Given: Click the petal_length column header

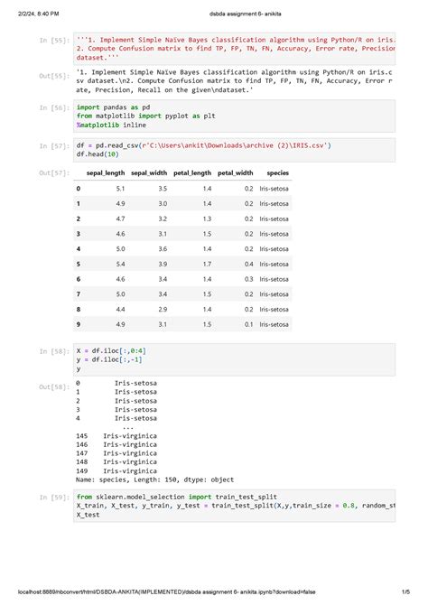Looking at the screenshot, I should [x=192, y=172].
